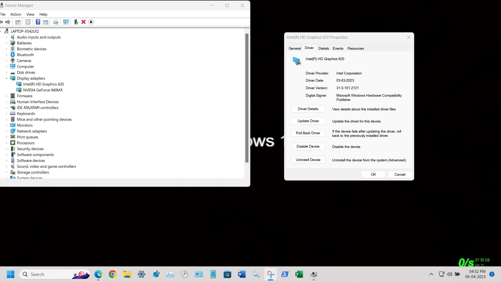501x282 pixels.
Task: Expand Audio inputs and outputs node
Action: click(x=7, y=37)
